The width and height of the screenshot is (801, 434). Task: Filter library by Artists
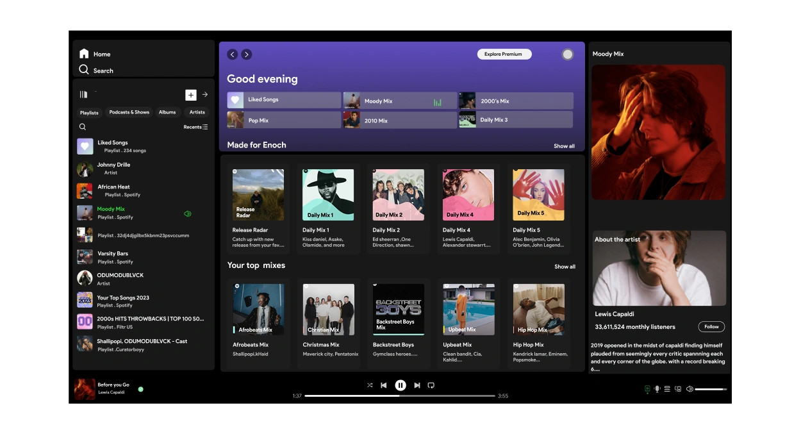click(197, 112)
